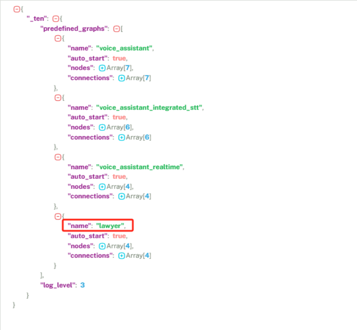This screenshot has height=330, width=357.
Task: Click "connections" key of lawyer graph
Action: 90,256
